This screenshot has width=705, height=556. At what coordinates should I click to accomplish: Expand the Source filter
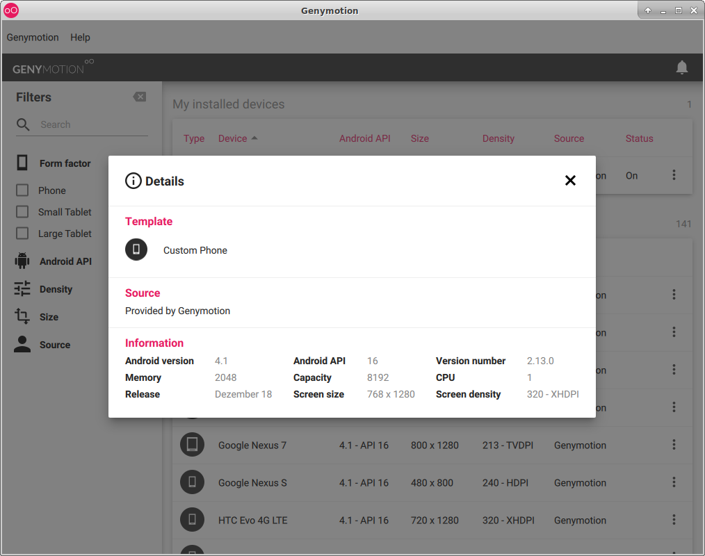tap(55, 345)
